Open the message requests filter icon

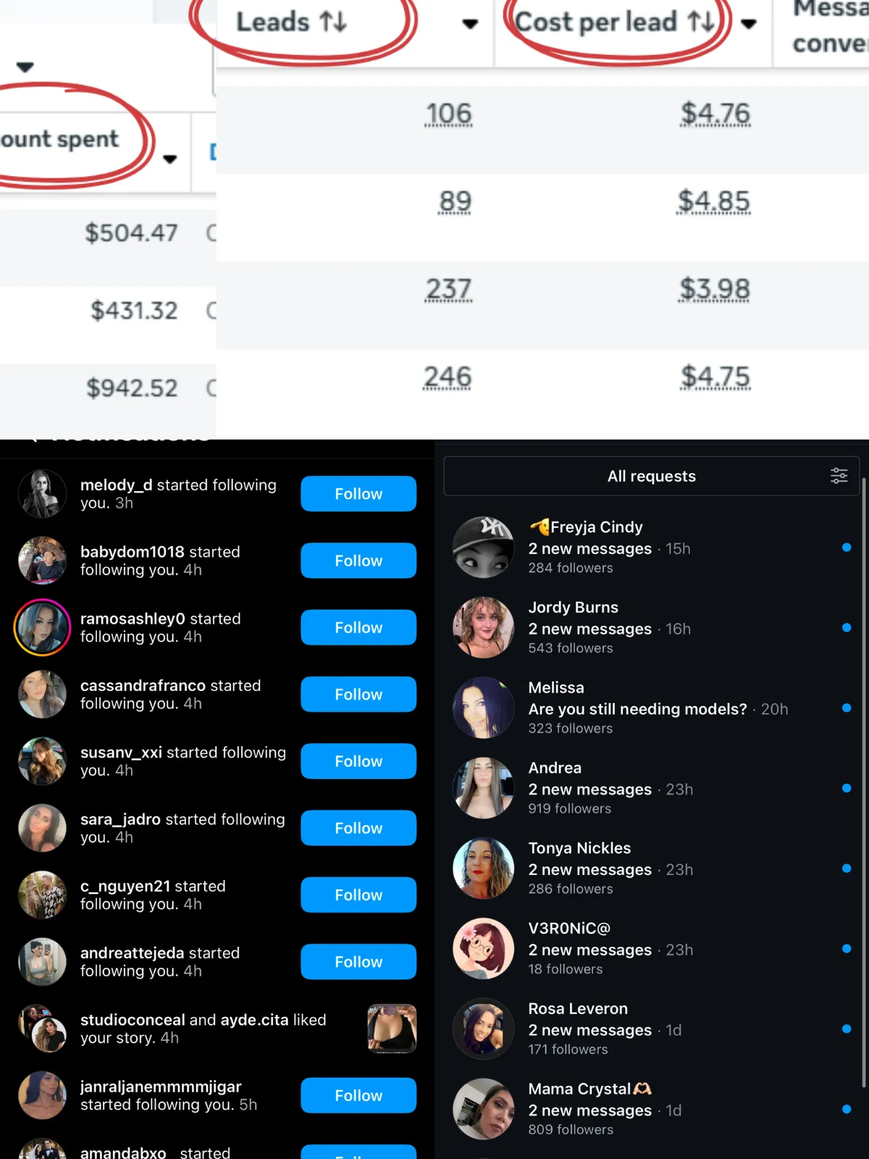[839, 476]
